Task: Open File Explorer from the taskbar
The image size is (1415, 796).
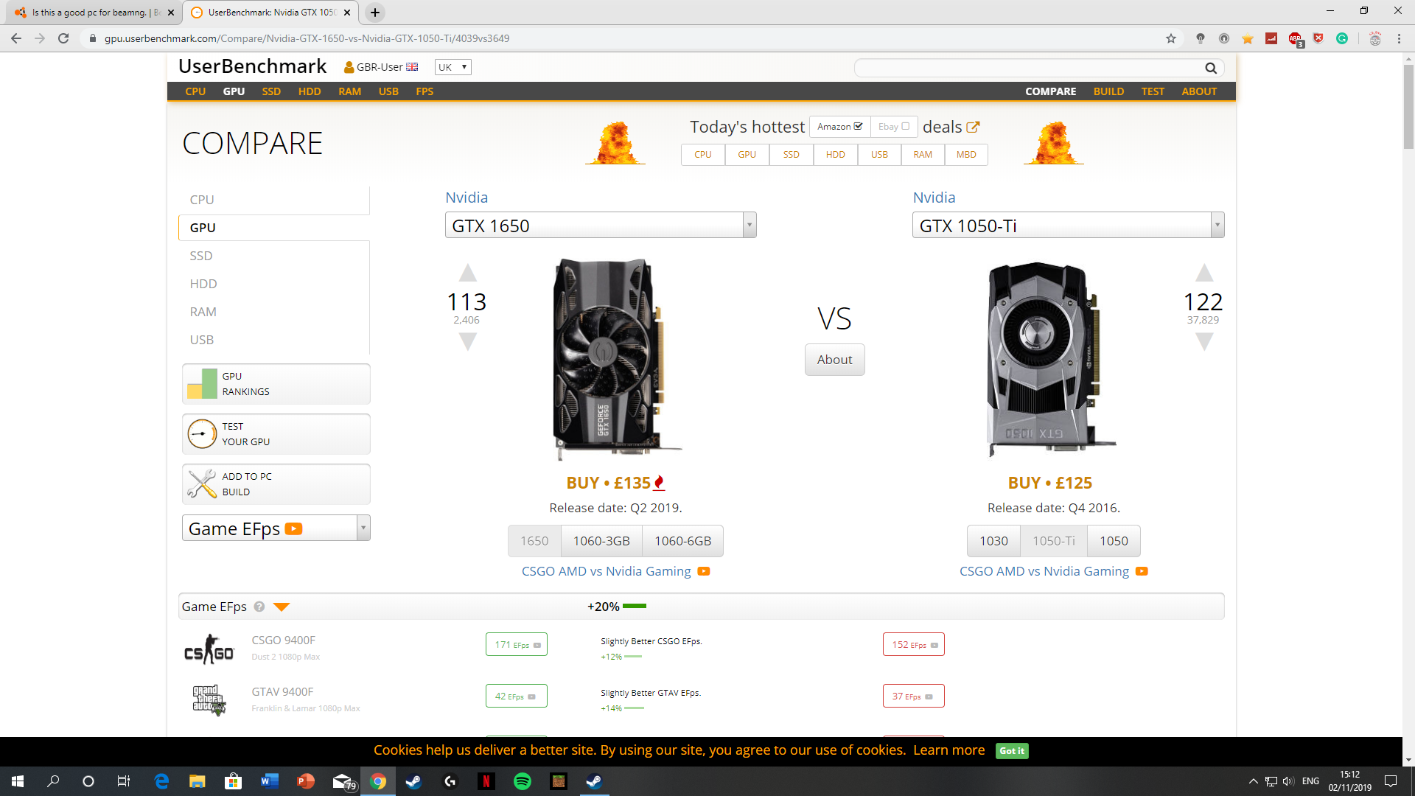Action: pos(197,781)
